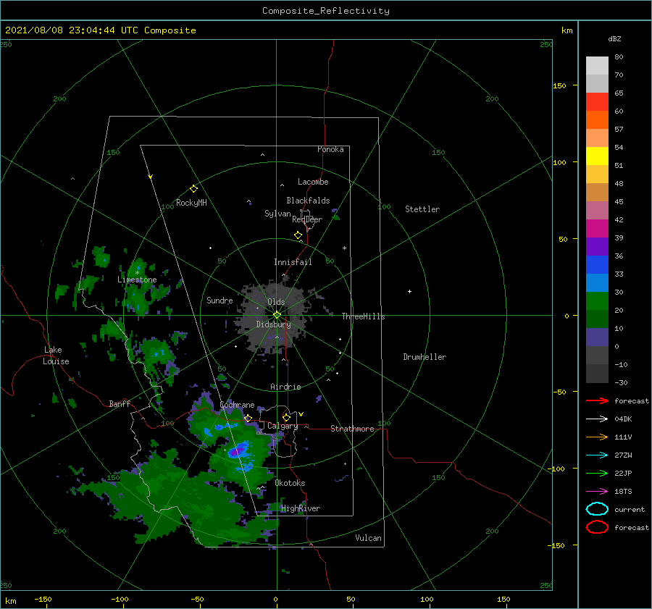The height and width of the screenshot is (609, 652).
Task: Click the Composite_Reflectivity title
Action: [x=326, y=11]
